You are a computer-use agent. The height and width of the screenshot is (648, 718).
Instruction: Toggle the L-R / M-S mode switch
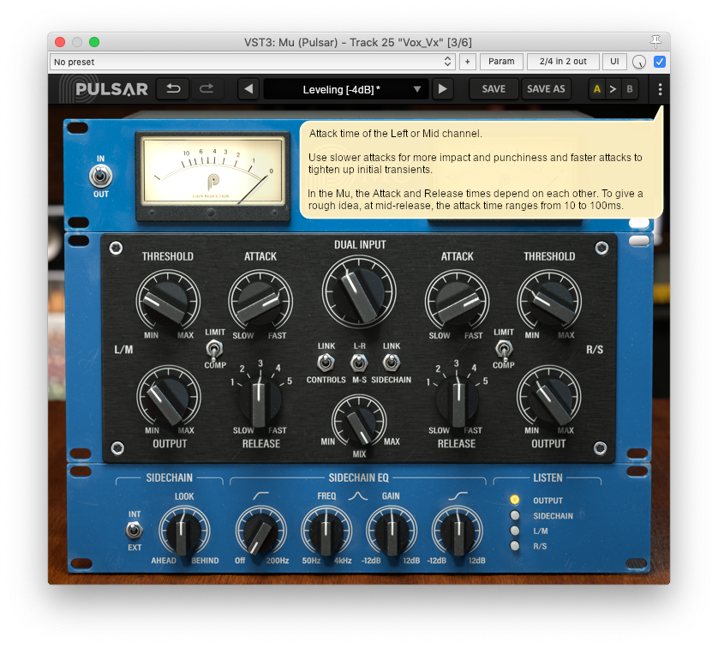359,363
